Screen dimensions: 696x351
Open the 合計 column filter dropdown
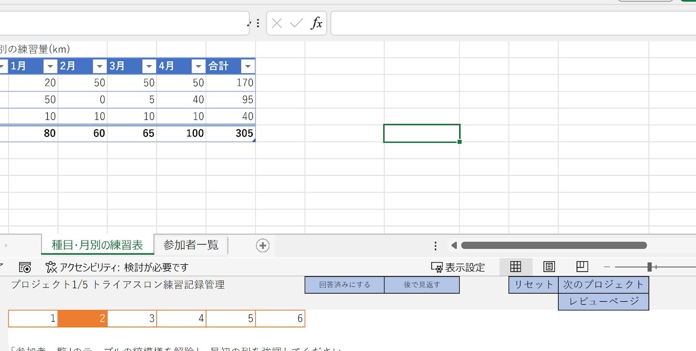point(247,66)
